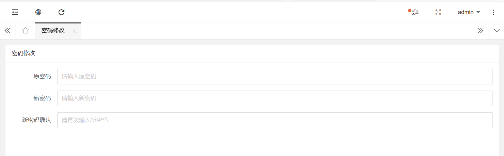Toggle fullscreen mode with the expand-arrows icon
Viewport: 504px width, 156px height.
(x=438, y=12)
